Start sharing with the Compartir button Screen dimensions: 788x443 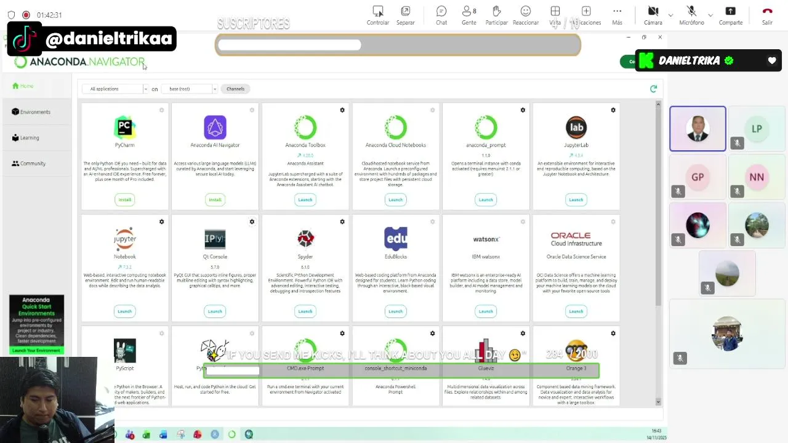click(x=731, y=15)
